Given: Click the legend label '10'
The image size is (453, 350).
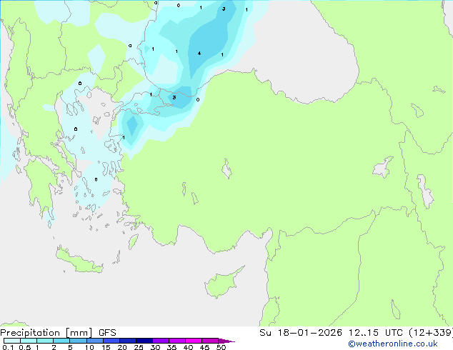Looking at the screenshot, I should coord(89,347).
